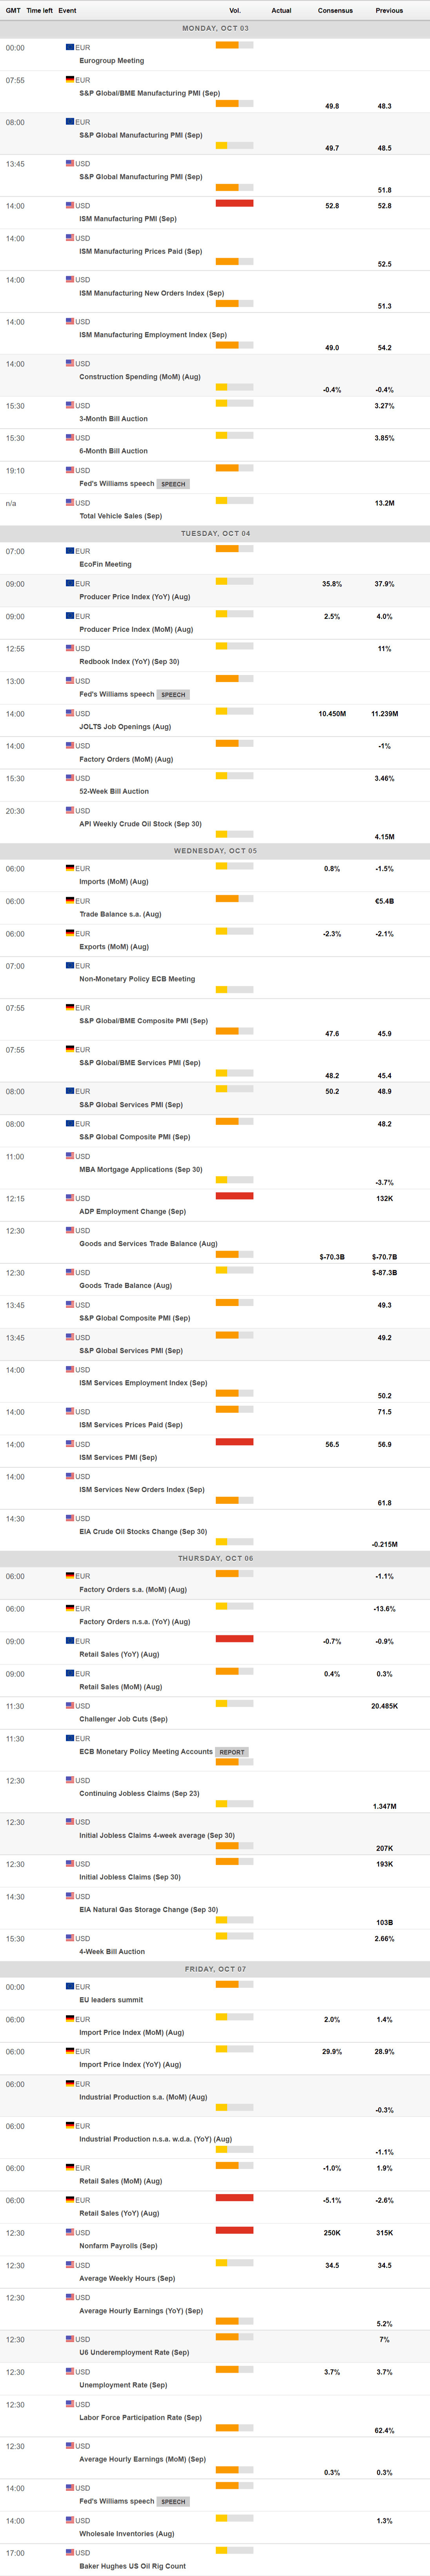Open the Total Vehicle Sales (Sep) event

[120, 516]
